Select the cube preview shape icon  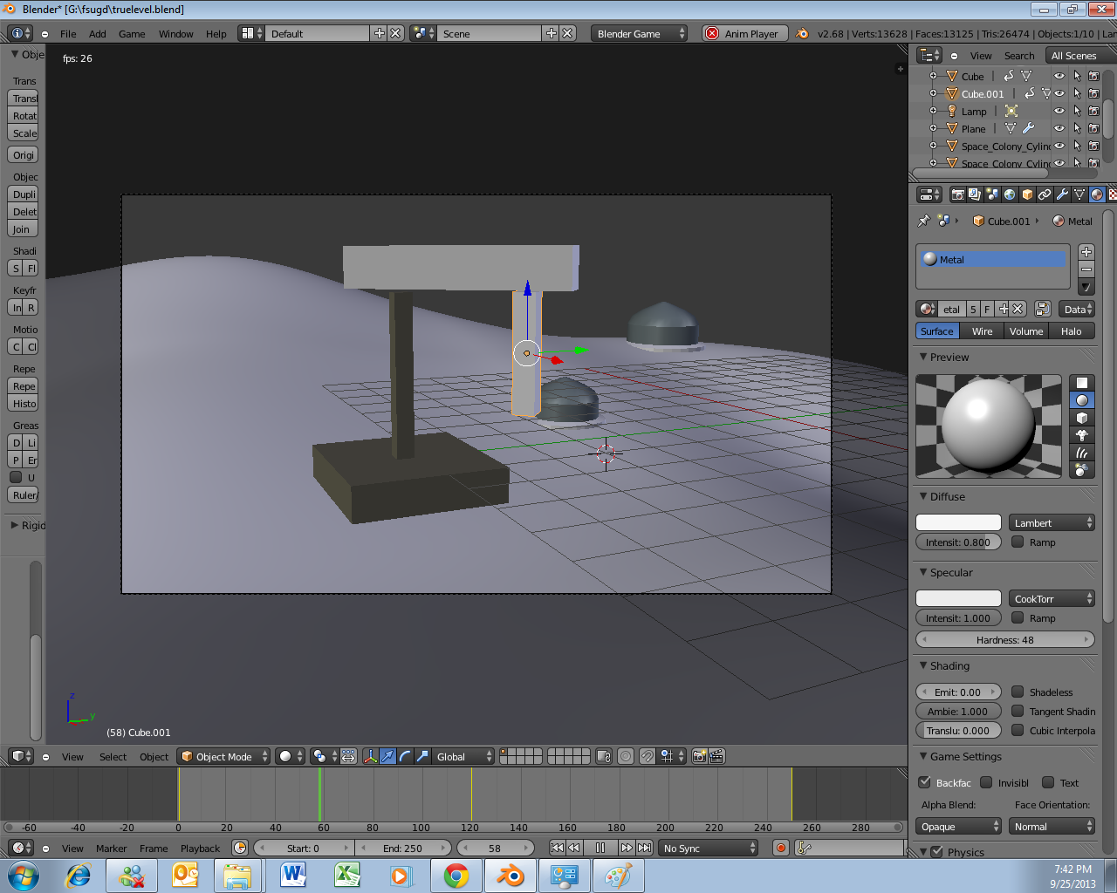pyautogui.click(x=1082, y=418)
